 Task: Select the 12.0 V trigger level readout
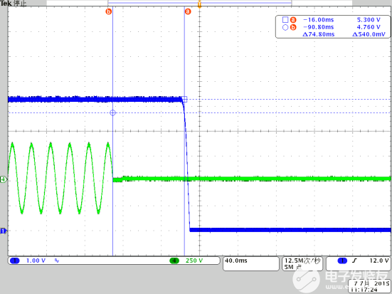point(379,261)
